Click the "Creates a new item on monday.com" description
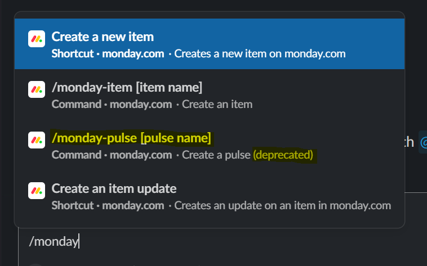The image size is (427, 266). tap(260, 54)
